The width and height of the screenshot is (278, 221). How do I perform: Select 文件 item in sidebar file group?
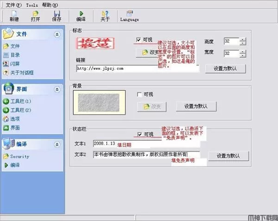tap(12, 46)
